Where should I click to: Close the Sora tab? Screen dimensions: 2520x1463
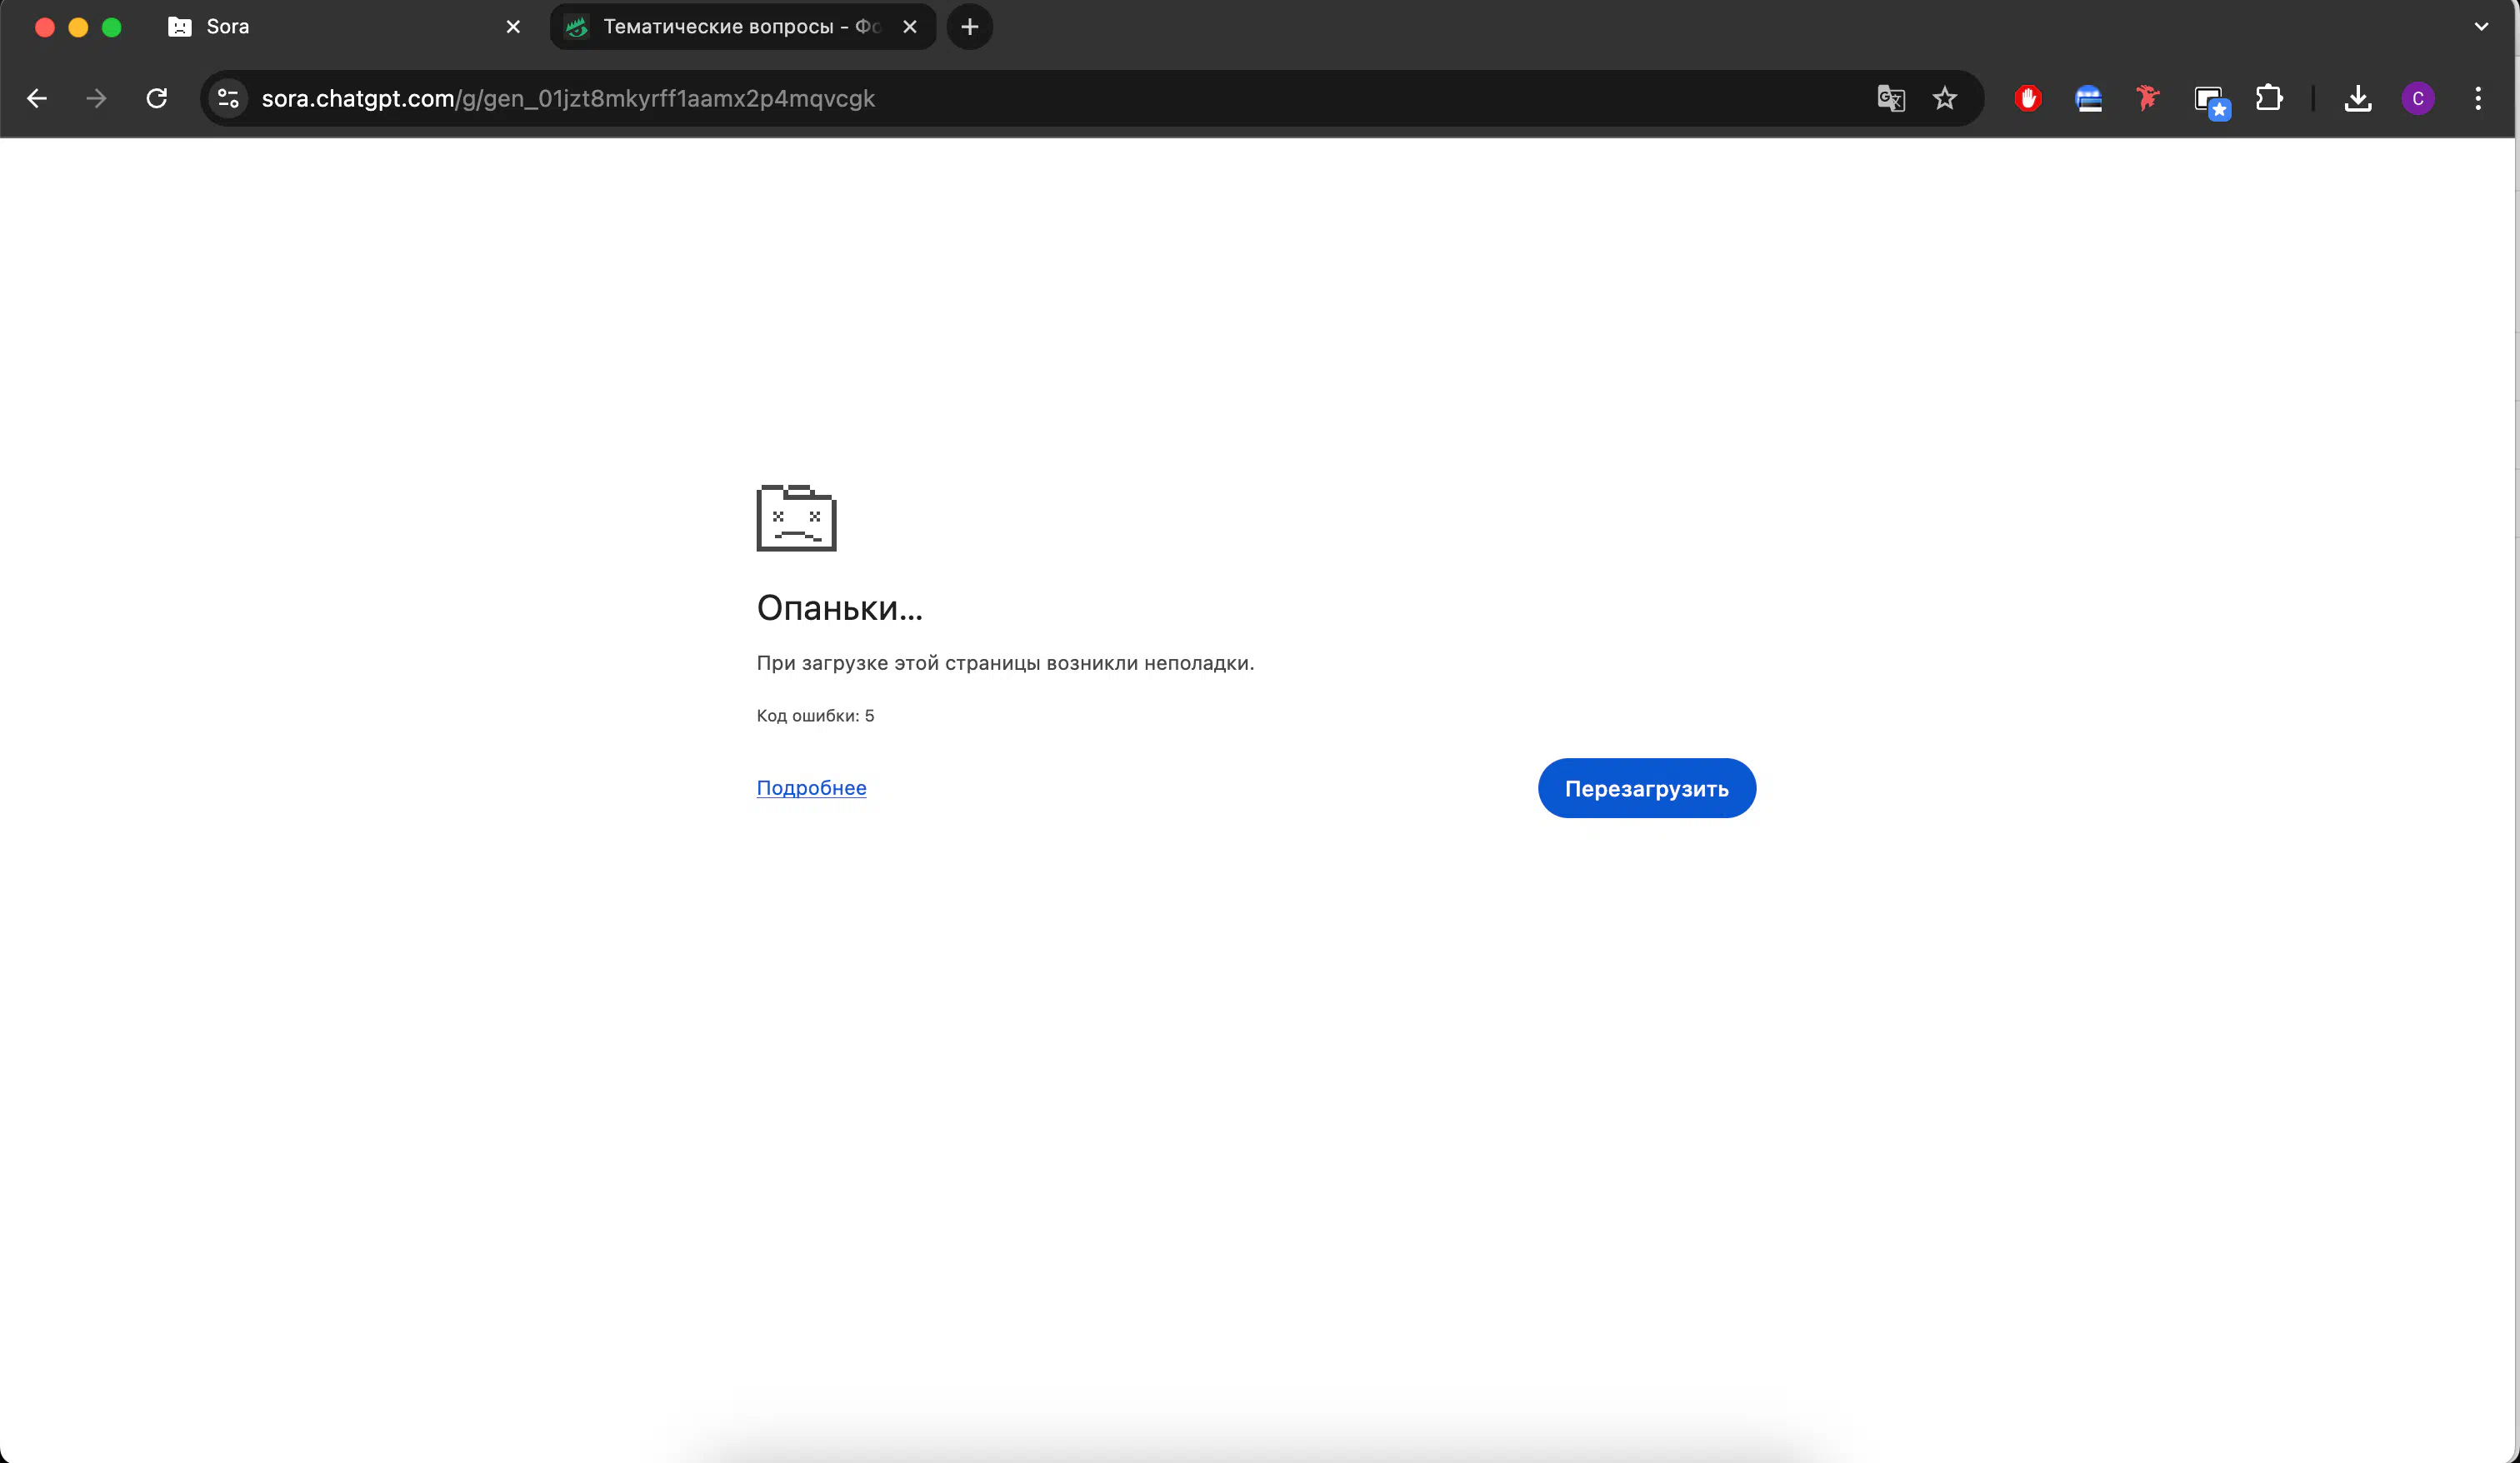[x=513, y=27]
